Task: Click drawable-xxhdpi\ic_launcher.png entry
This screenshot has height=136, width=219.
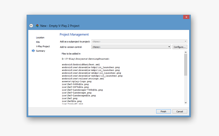Action: [x=92, y=76]
